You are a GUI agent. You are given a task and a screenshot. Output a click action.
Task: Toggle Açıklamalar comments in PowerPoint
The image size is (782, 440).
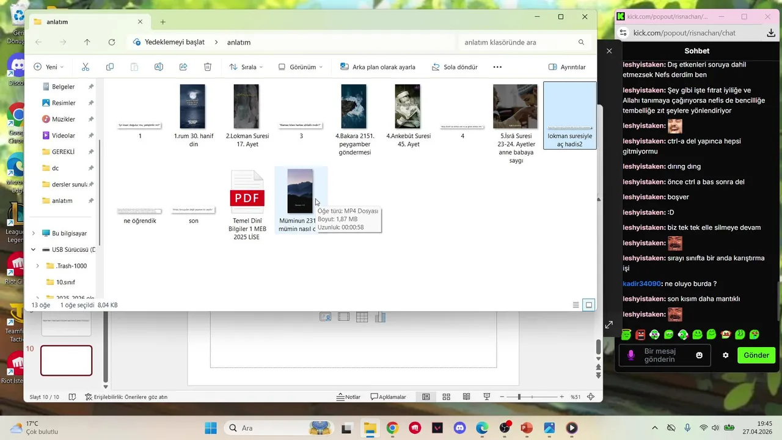point(389,397)
